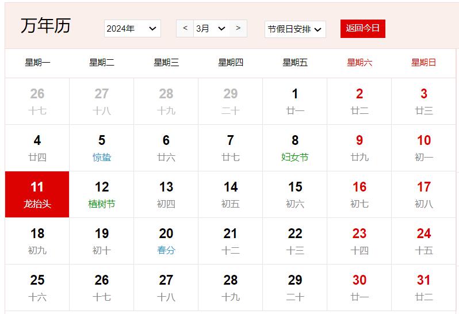This screenshot has height=314, width=459.
Task: Pick March 20 春分 date
Action: pyautogui.click(x=166, y=241)
